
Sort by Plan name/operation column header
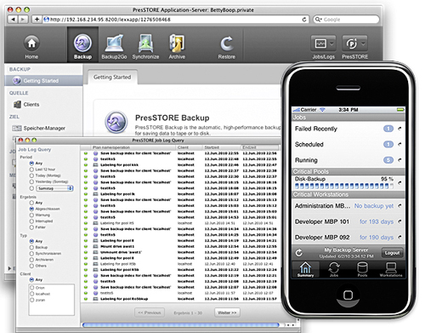click(133, 147)
